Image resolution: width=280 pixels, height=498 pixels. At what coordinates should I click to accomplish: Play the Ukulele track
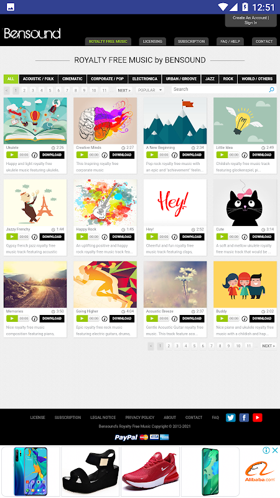coord(12,155)
